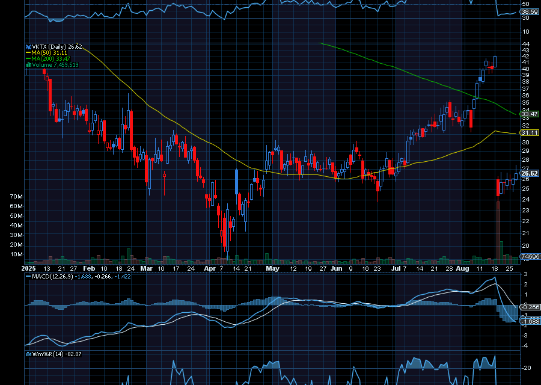Screen dimensions: 541x385
Task: Click the 26.62 last price tag
Action: pyautogui.click(x=530, y=173)
